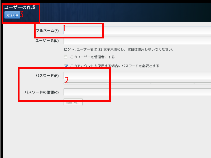Uncheck the password-required account checkbox
The width and height of the screenshot is (211, 158).
coord(66,66)
